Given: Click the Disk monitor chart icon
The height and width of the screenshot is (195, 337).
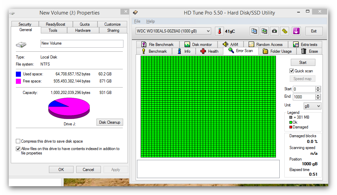Looking at the screenshot, I should click(x=187, y=44).
